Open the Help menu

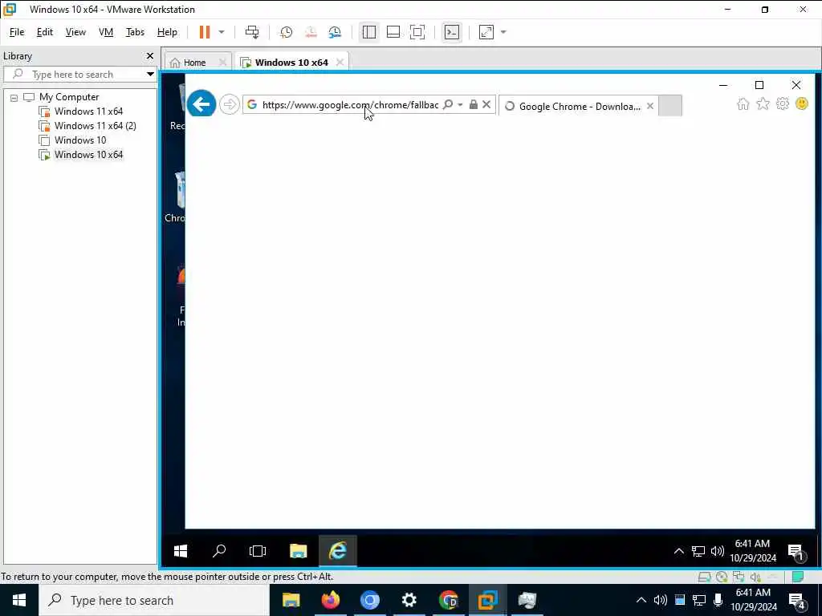coord(167,32)
